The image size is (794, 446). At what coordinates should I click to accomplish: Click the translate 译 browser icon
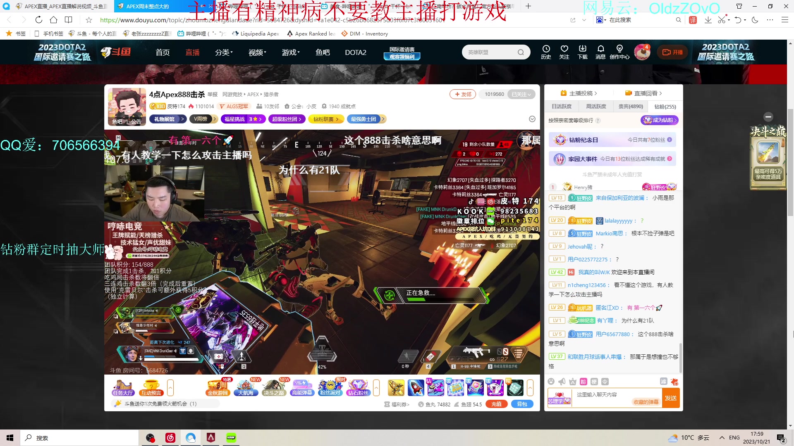(x=693, y=20)
